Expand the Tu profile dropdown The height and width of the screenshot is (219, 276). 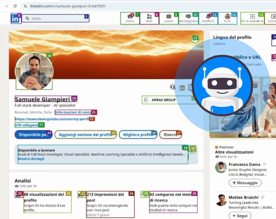(x=227, y=18)
